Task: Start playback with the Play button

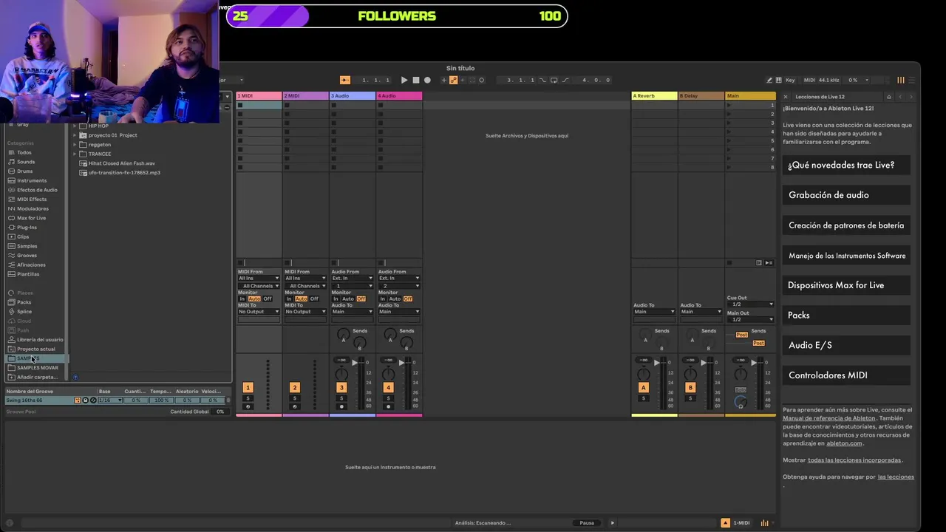Action: pyautogui.click(x=404, y=80)
